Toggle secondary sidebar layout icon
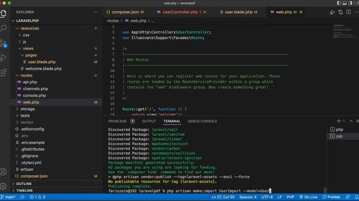 tap(350, 3)
